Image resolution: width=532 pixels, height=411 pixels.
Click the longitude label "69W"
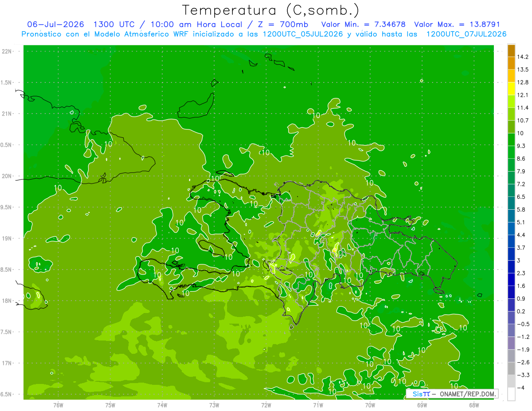(422, 405)
